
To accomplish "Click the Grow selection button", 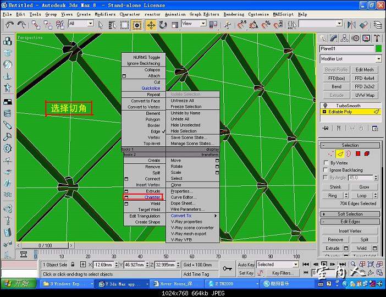I will click(x=364, y=187).
